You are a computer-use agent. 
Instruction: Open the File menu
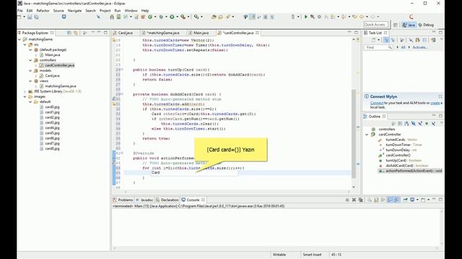point(20,11)
